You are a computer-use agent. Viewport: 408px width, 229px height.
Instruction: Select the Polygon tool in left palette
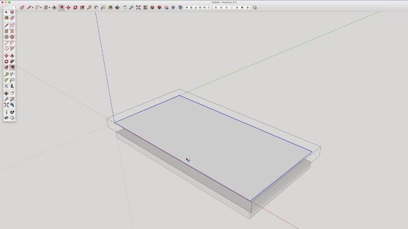point(12,37)
